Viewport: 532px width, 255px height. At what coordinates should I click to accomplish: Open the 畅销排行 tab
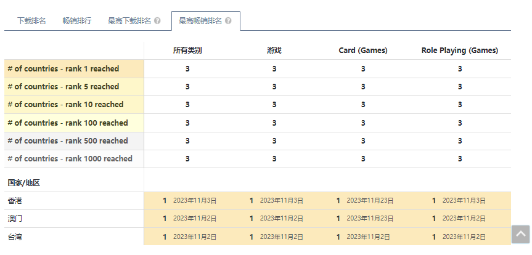click(x=77, y=21)
